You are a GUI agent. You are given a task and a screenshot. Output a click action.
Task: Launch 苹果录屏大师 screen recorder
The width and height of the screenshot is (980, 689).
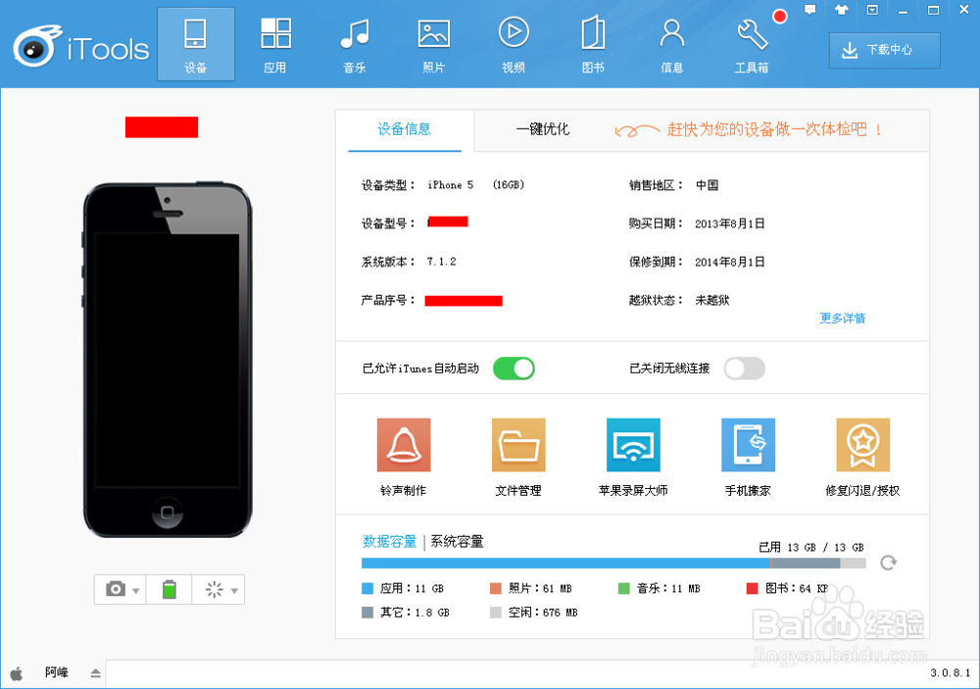click(633, 457)
